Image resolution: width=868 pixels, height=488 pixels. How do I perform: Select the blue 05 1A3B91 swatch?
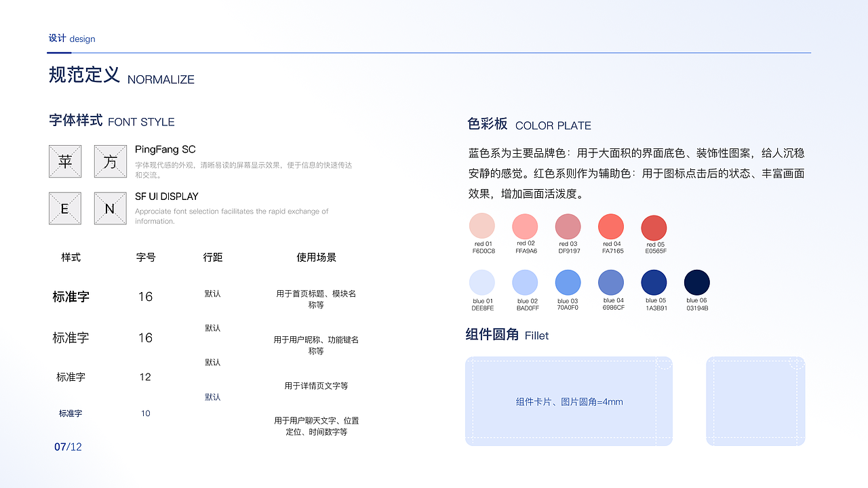click(x=654, y=283)
